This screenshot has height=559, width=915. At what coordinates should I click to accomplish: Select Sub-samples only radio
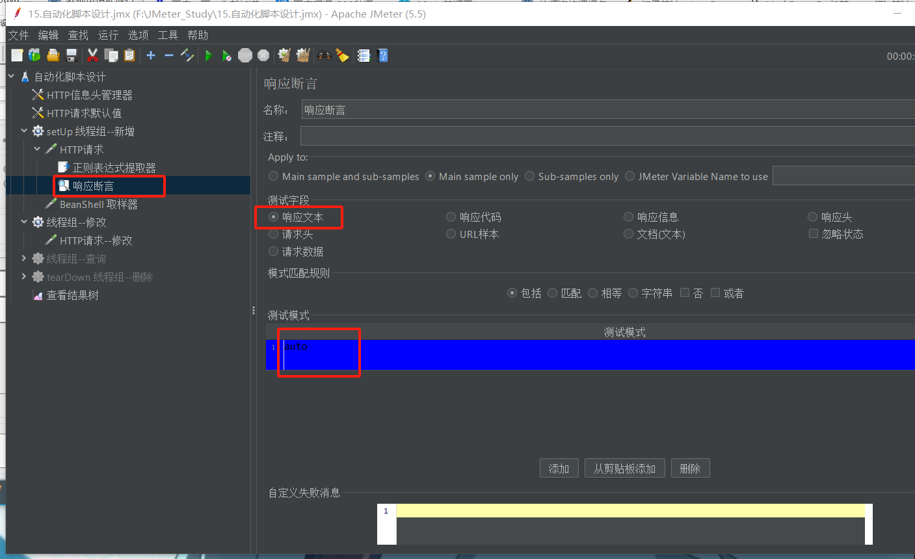[530, 176]
